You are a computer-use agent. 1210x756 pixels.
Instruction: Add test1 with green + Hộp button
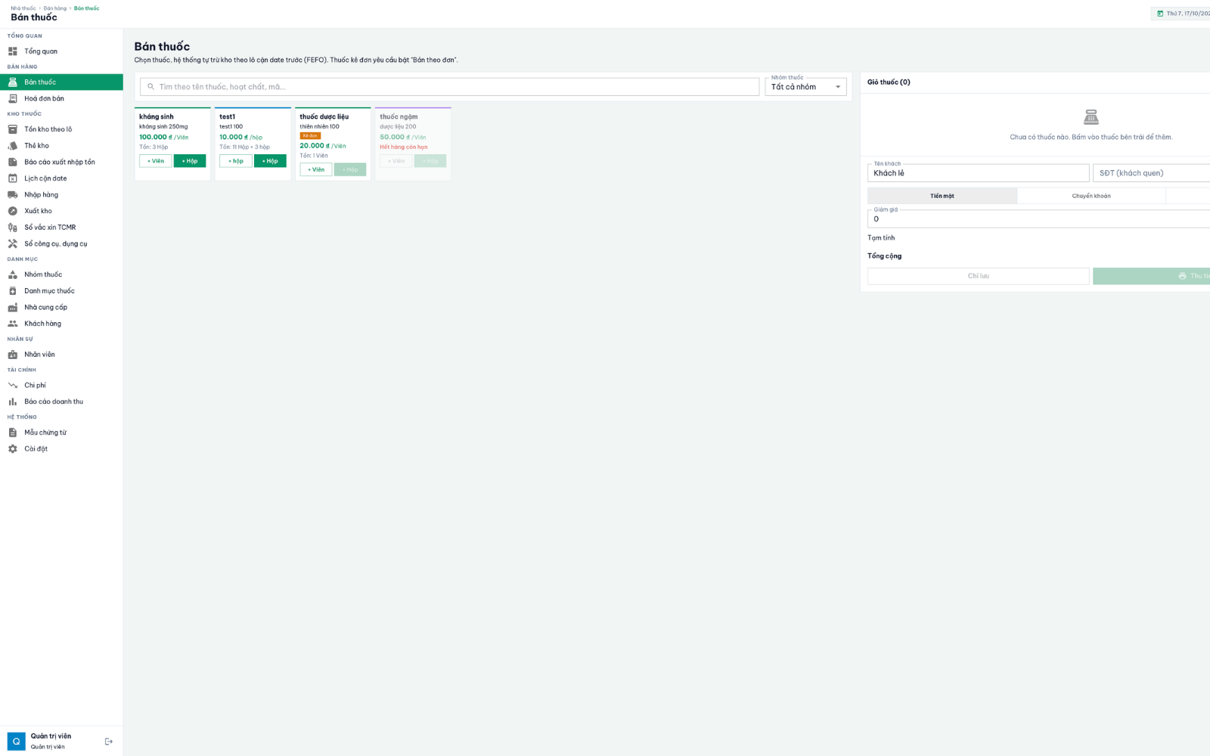[x=270, y=161]
